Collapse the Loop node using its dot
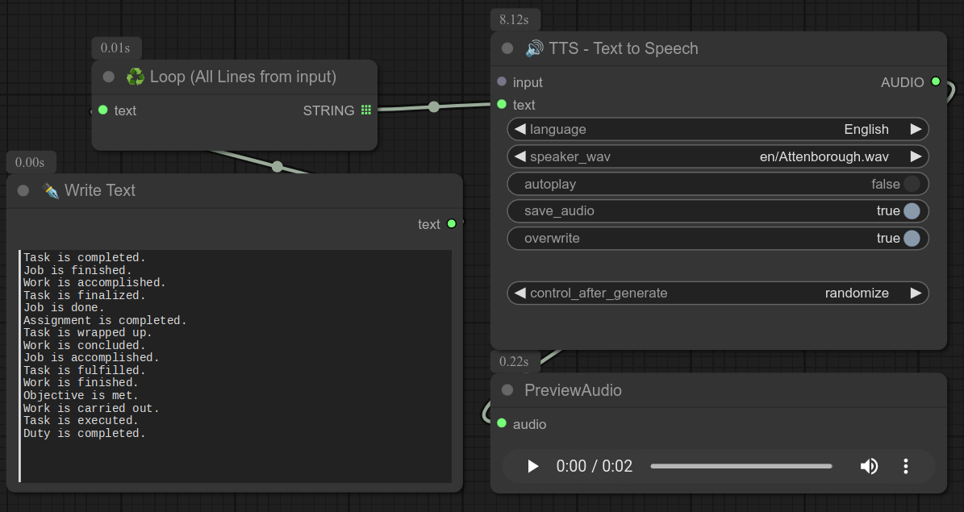964x512 pixels. [x=109, y=77]
